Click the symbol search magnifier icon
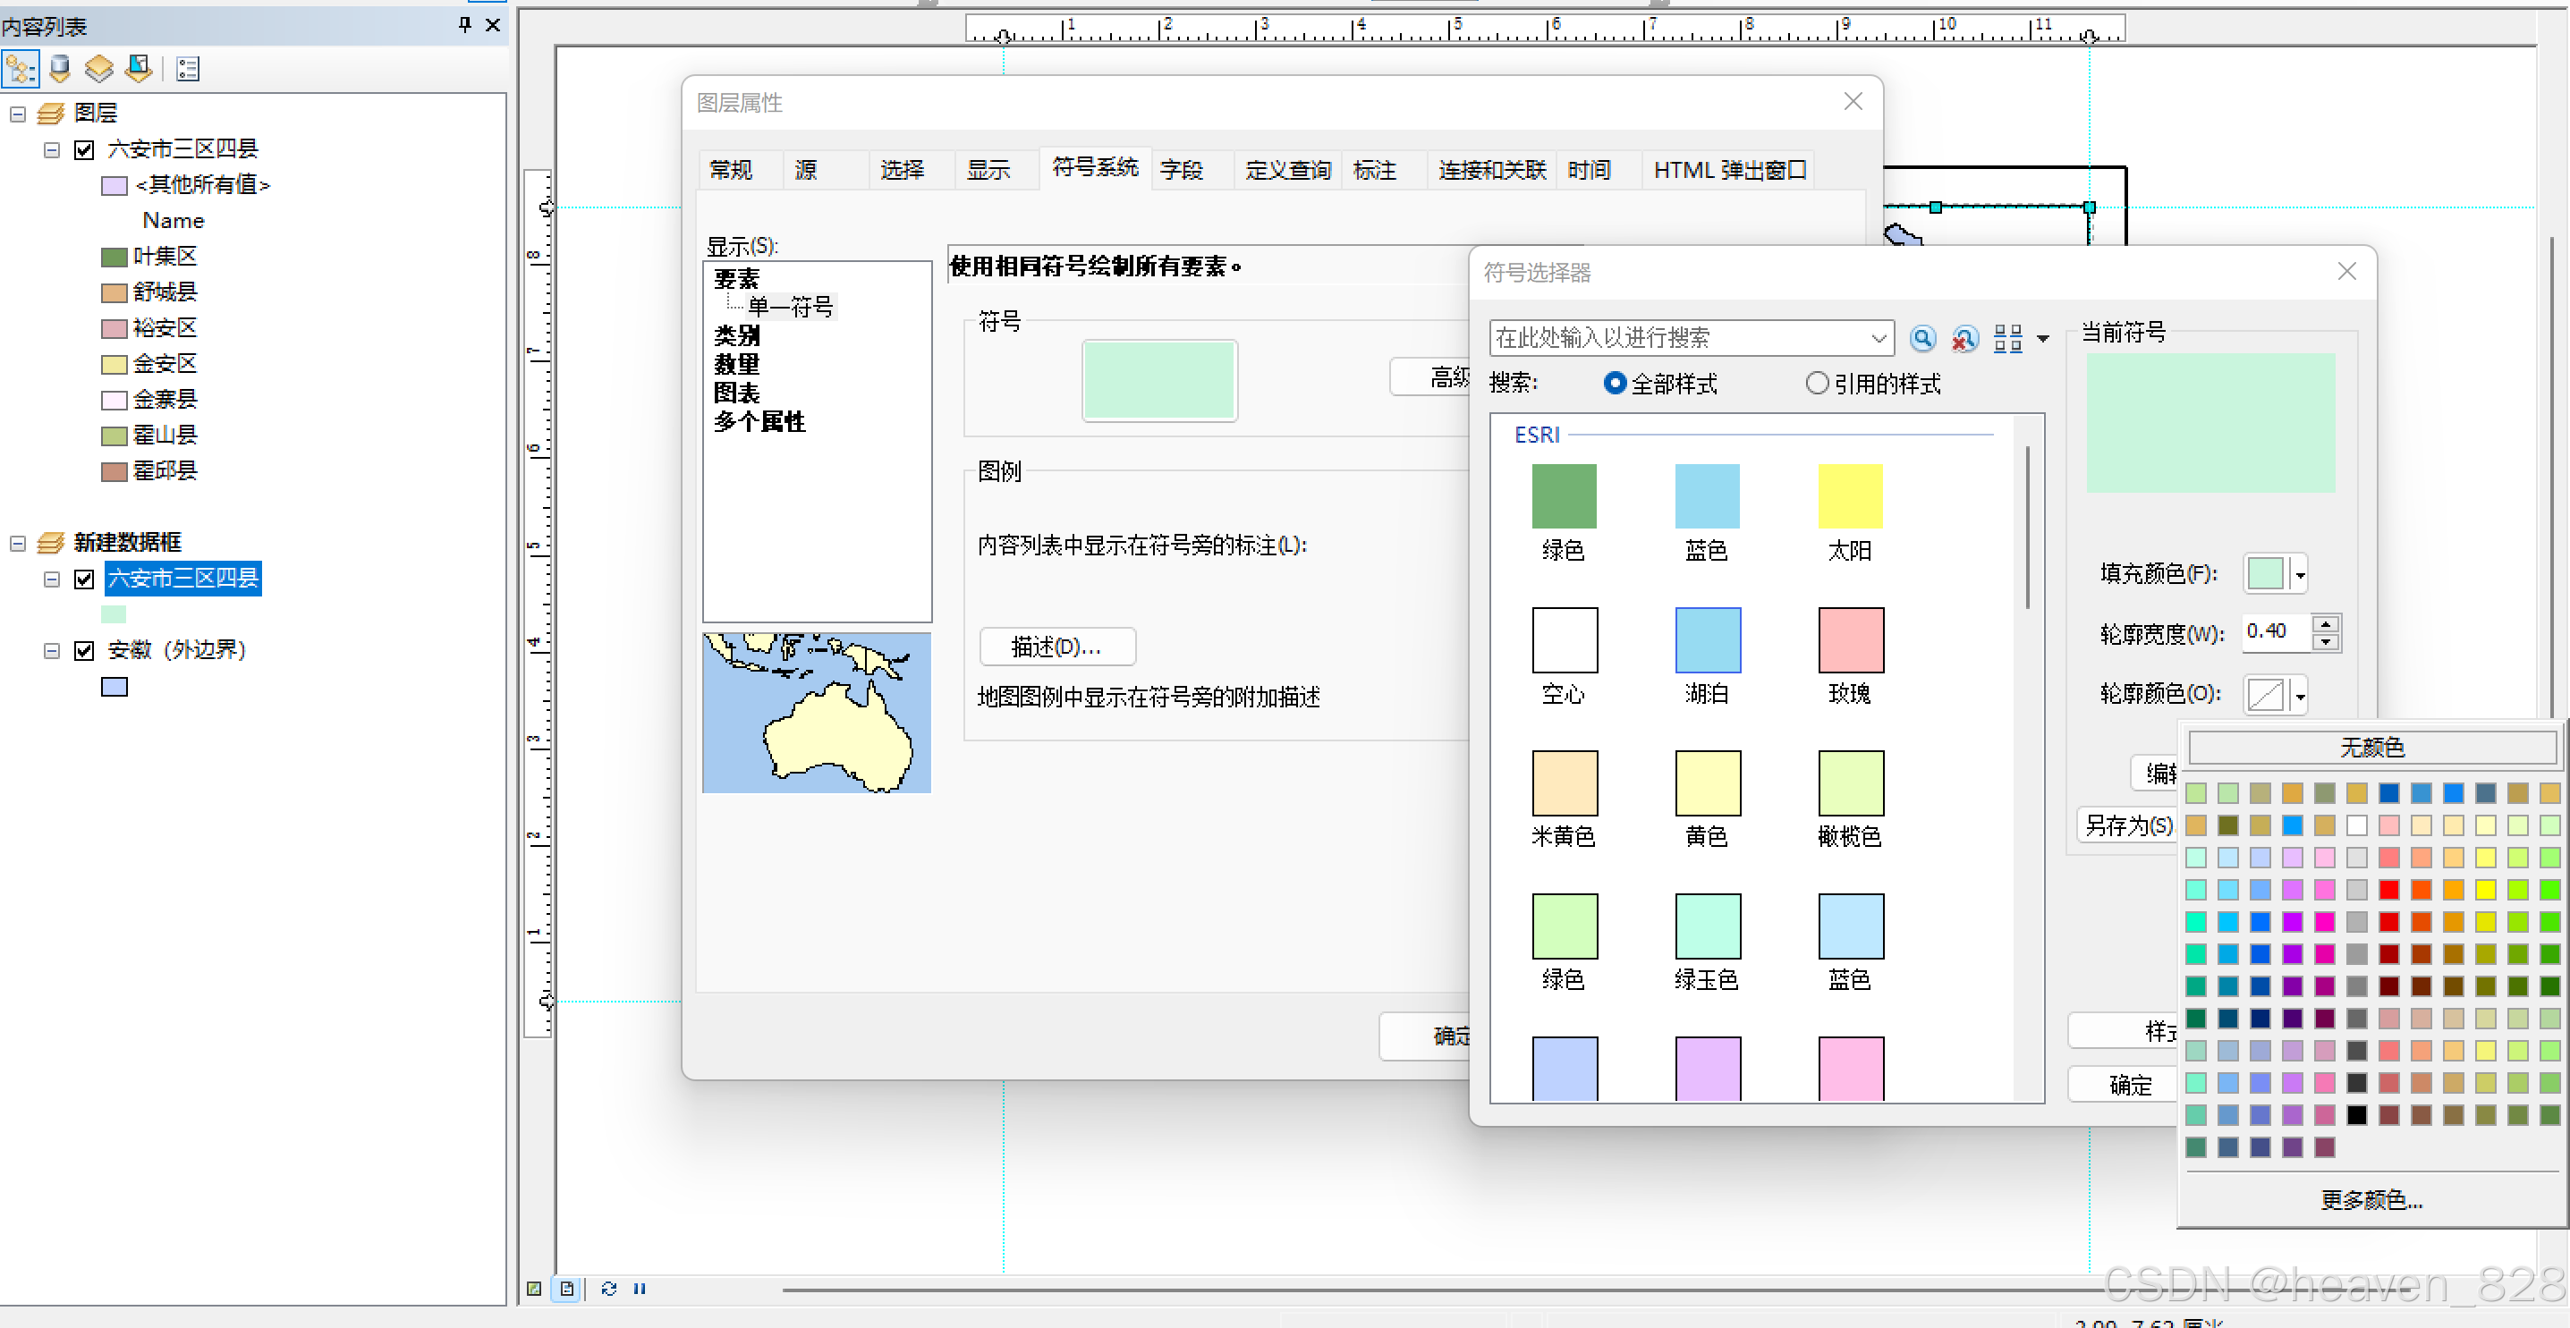The image size is (2570, 1328). point(1921,338)
